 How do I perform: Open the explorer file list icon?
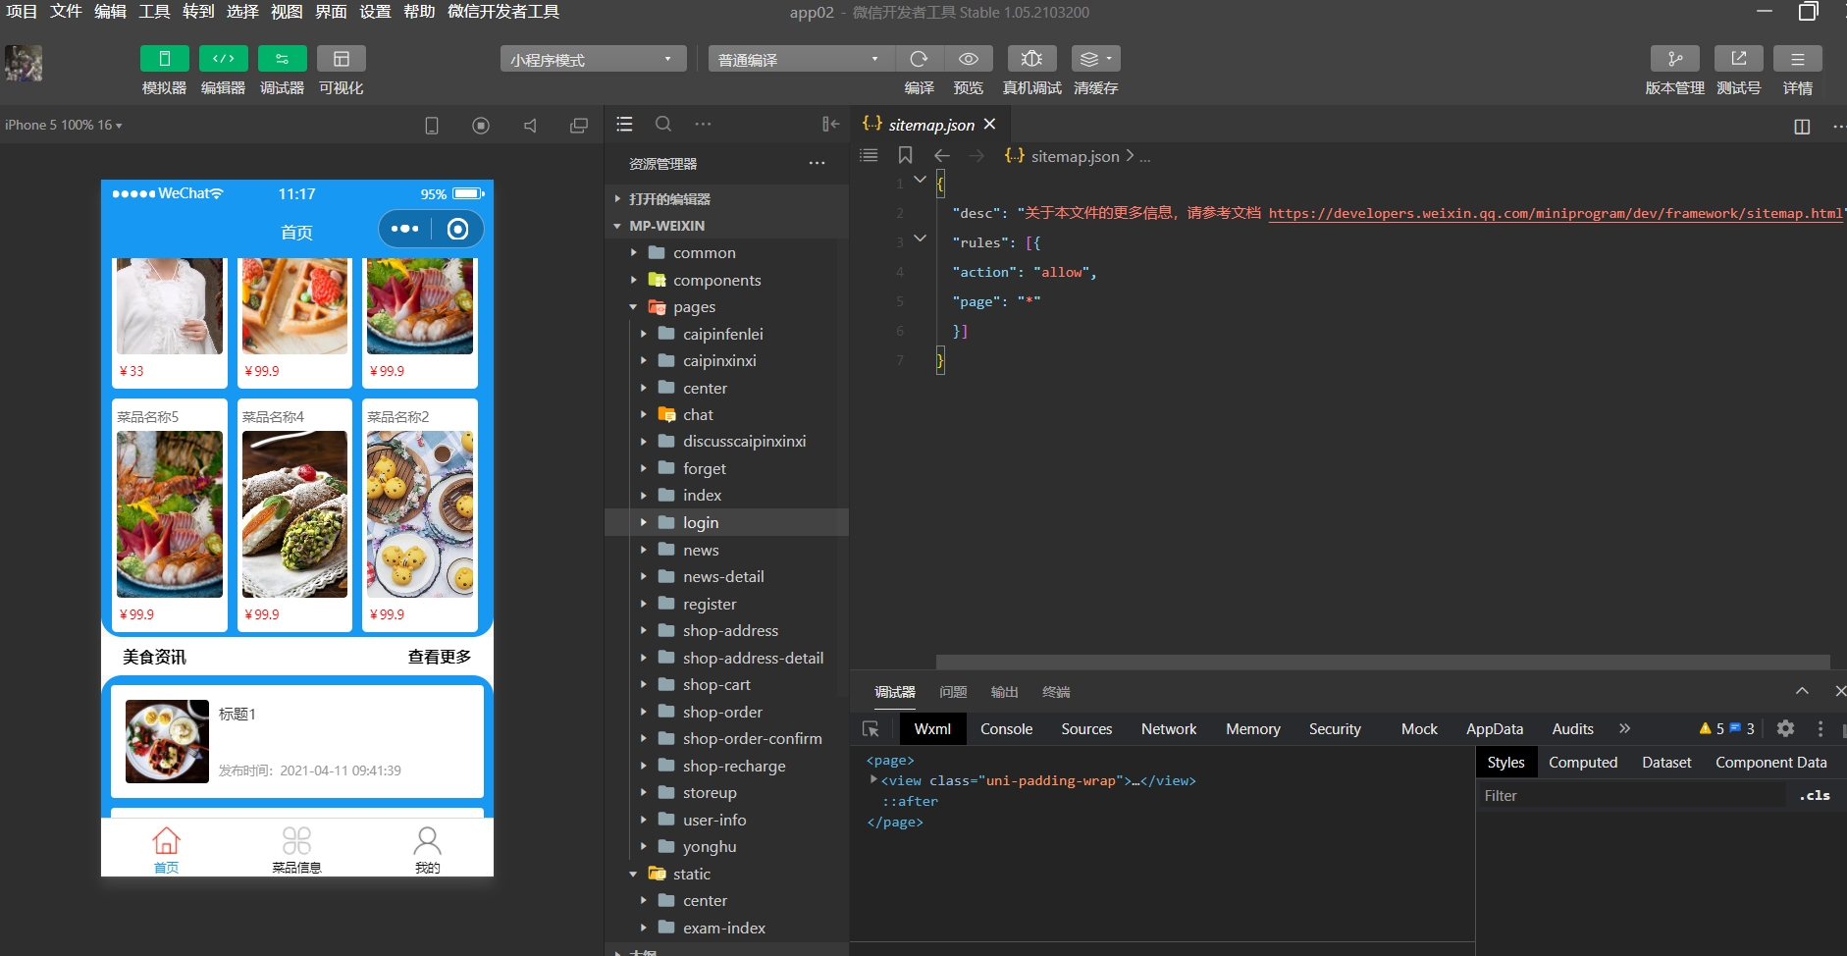pyautogui.click(x=624, y=125)
